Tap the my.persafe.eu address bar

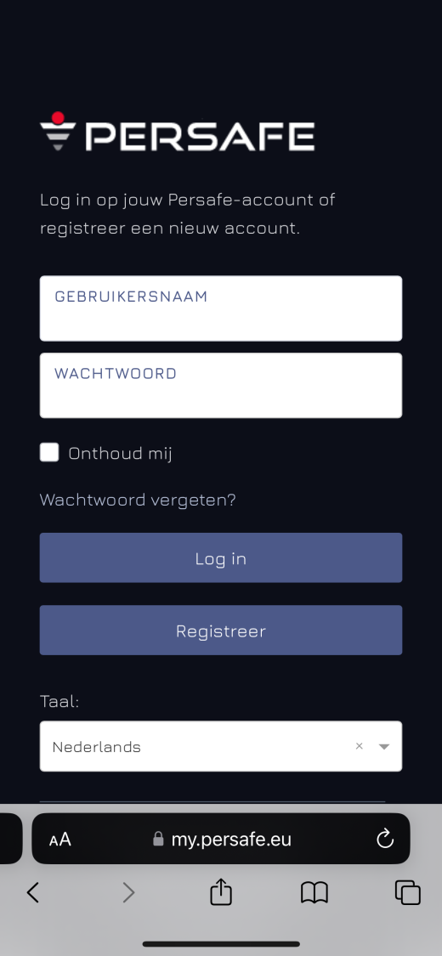[x=221, y=839]
